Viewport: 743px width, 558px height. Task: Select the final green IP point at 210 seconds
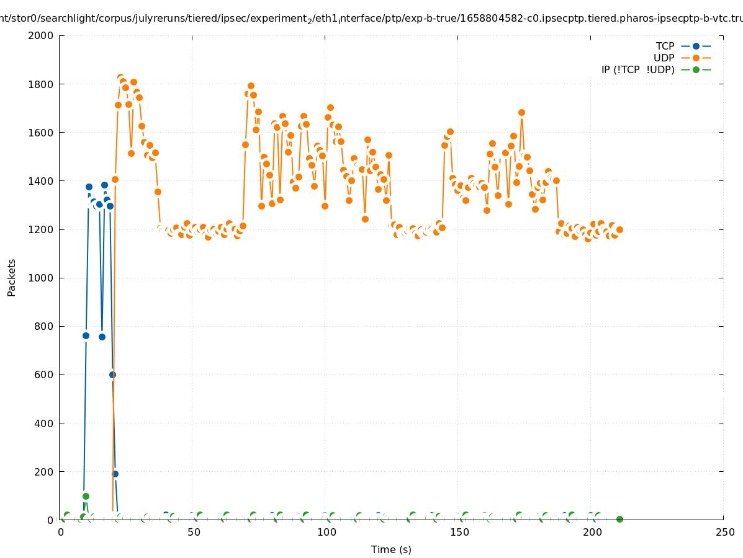[x=619, y=519]
